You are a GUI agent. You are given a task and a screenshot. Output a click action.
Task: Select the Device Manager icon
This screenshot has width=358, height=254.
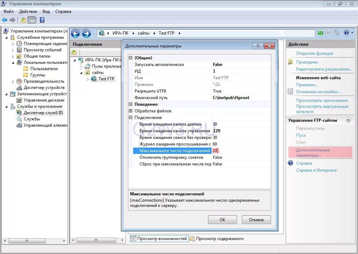pyautogui.click(x=20, y=88)
